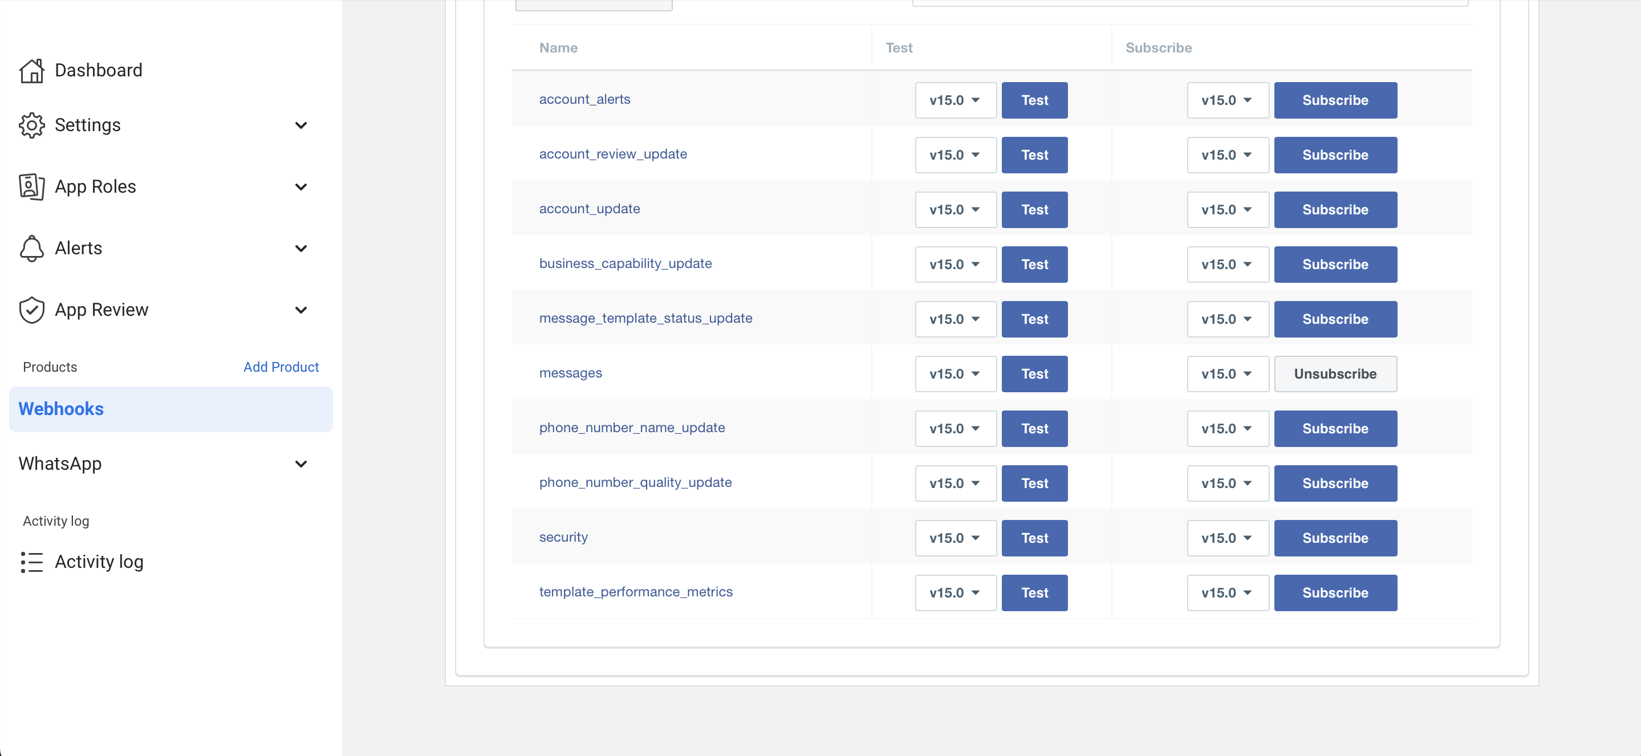Click the Activity log list icon
1641x756 pixels.
click(x=31, y=562)
